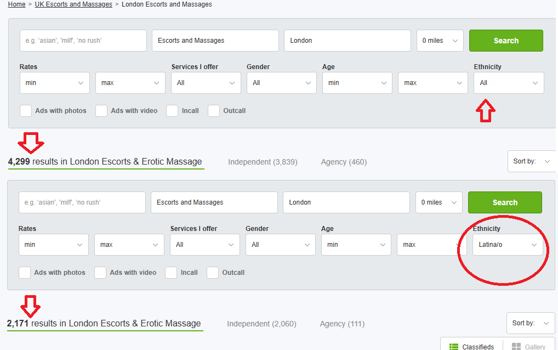Open the upper form's Age min dropdown
Viewport: 558px width, 350px height.
(x=357, y=83)
